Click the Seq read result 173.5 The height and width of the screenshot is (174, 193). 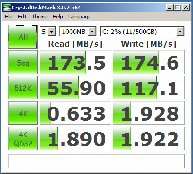75,62
